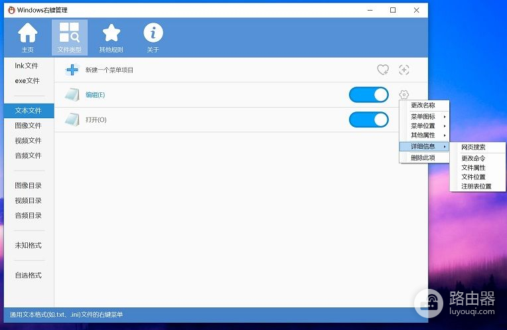
Task: Close the Windows右键管理 window
Action: coord(417,10)
